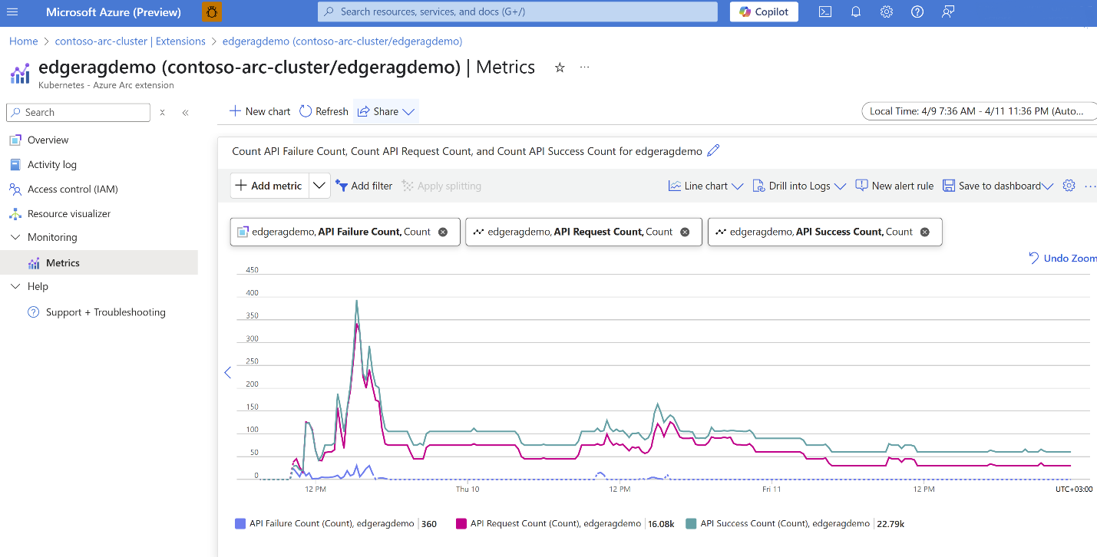Open the notifications bell
Screen dimensions: 1097x557
pos(856,12)
